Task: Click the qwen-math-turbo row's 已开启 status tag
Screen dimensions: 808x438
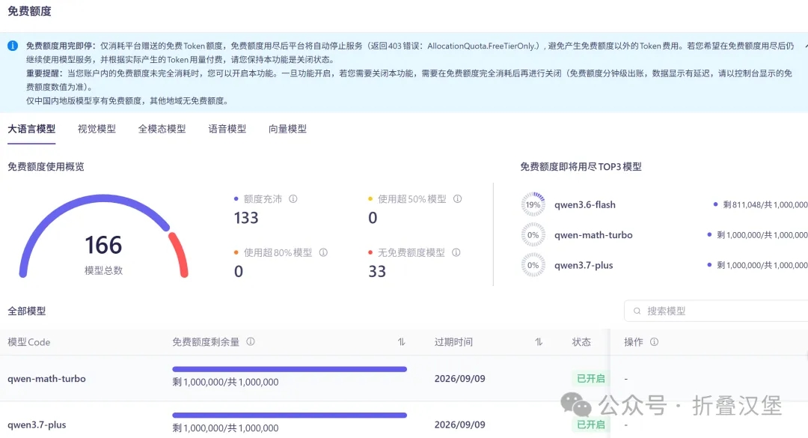Action: (590, 379)
